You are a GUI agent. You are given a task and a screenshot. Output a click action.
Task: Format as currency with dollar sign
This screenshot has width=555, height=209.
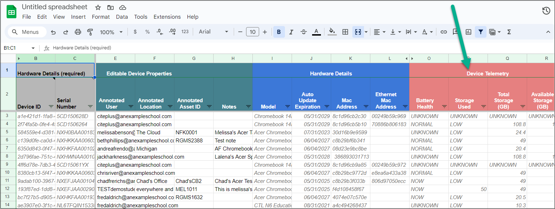pos(135,32)
